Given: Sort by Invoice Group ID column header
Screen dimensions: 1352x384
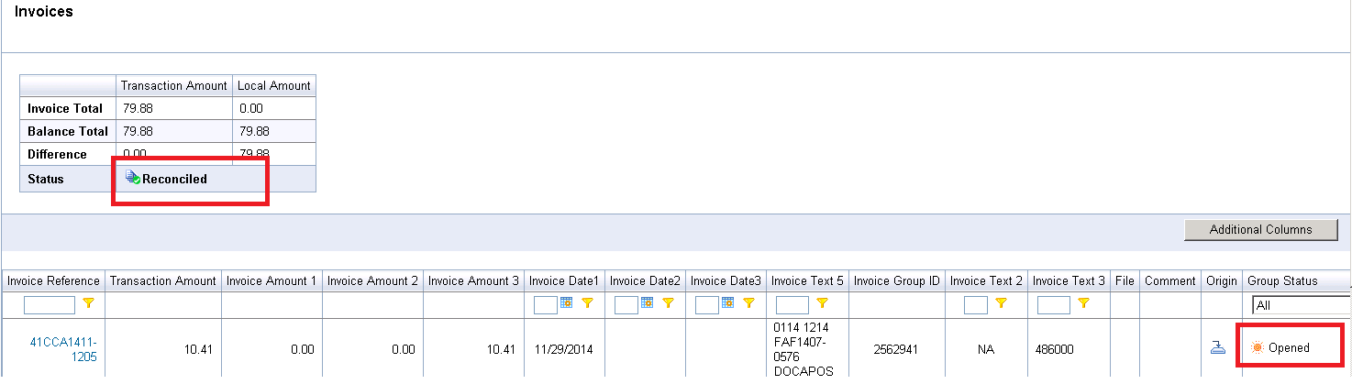Looking at the screenshot, I should [897, 280].
